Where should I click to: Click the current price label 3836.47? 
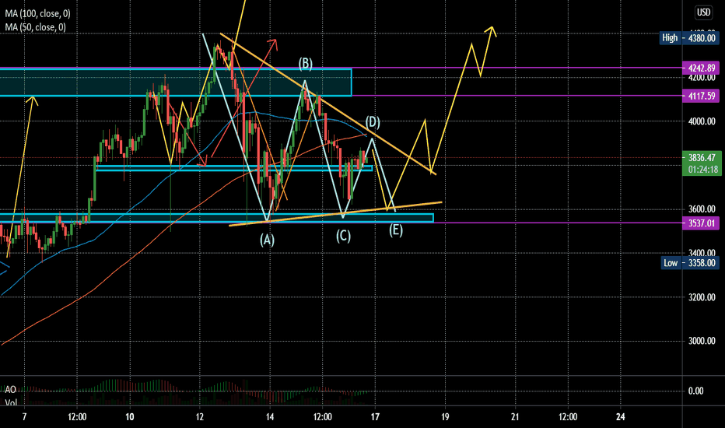702,158
